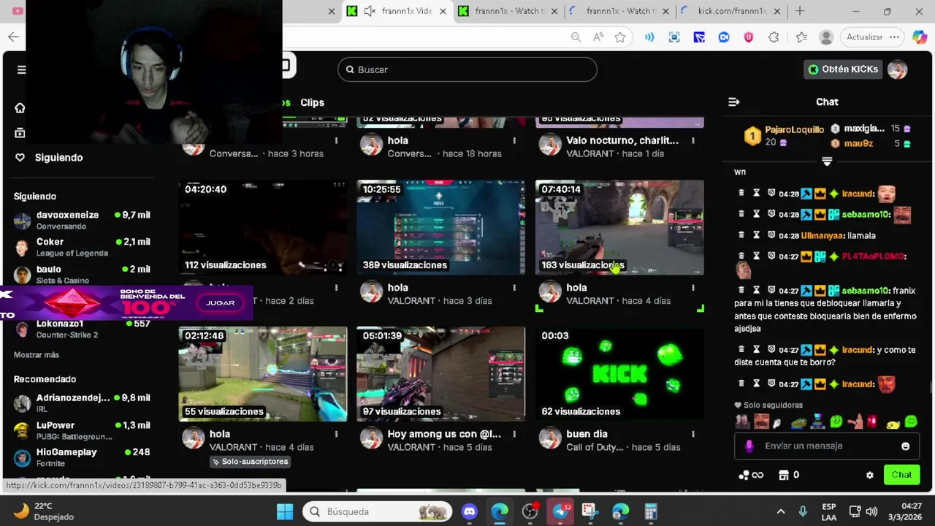Click the Obtén KICKs button

842,69
